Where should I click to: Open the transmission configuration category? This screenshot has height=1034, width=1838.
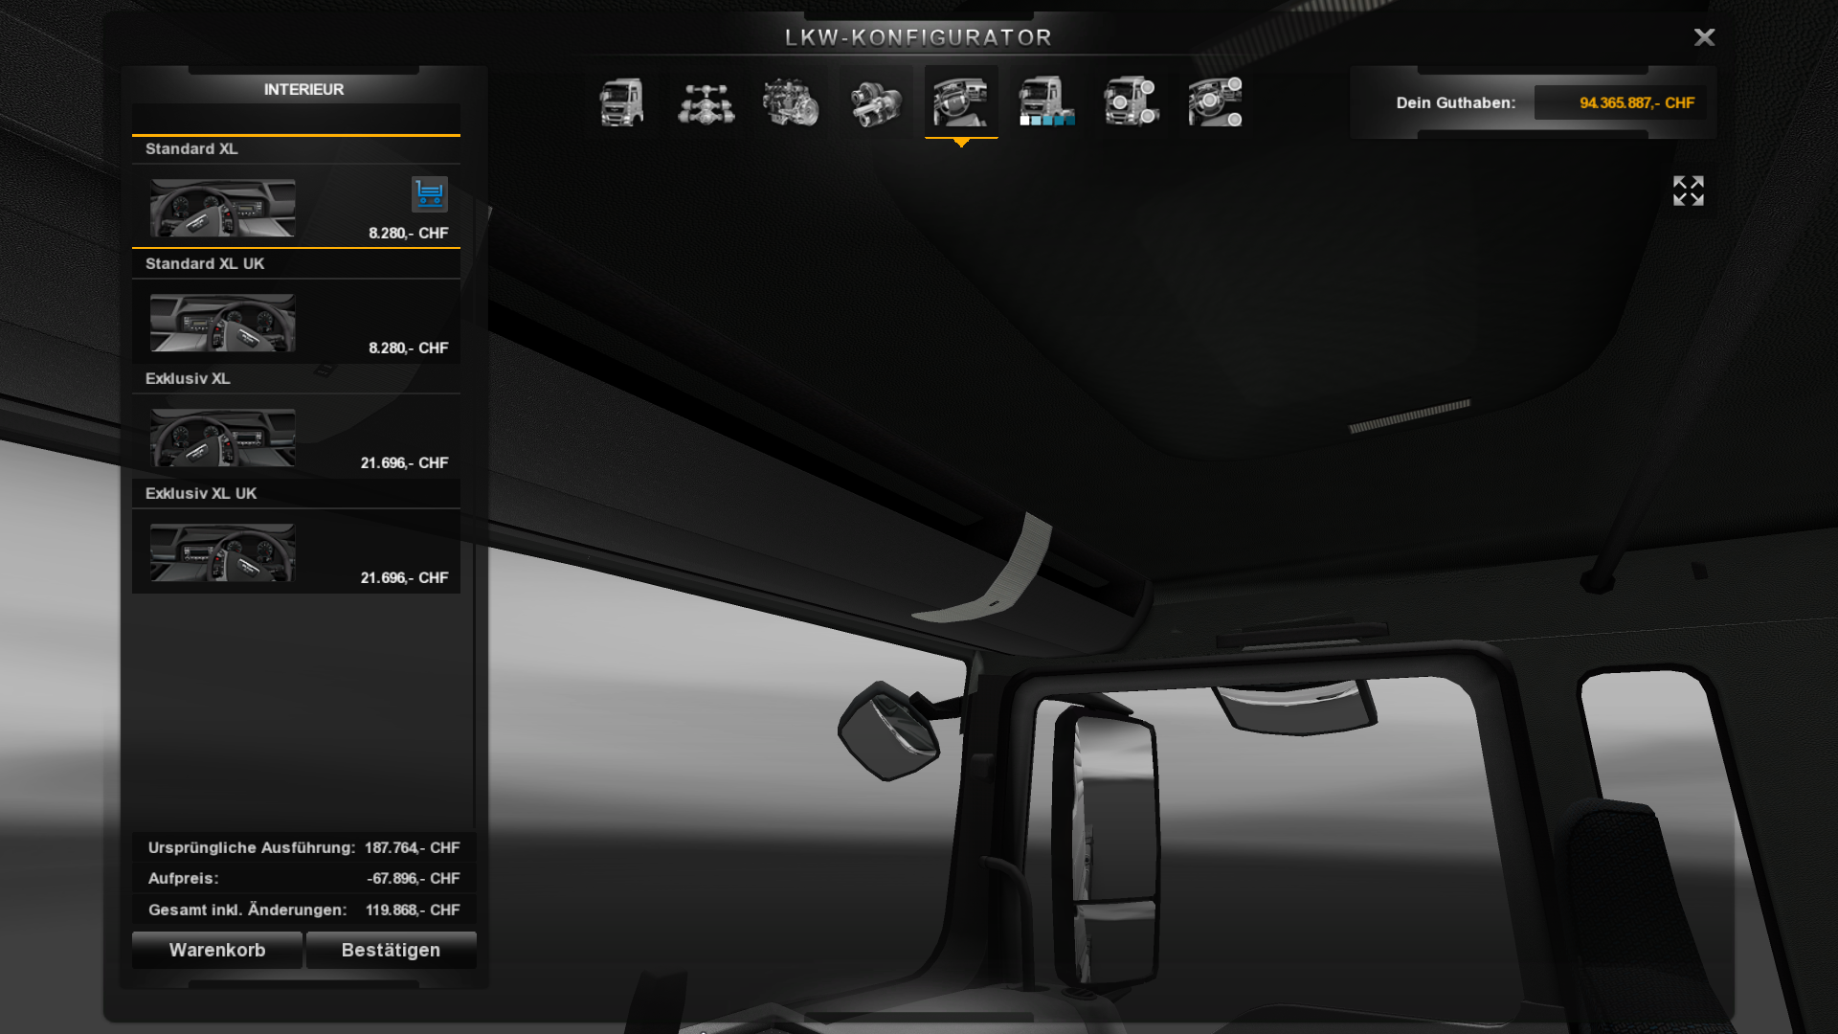[x=876, y=101]
